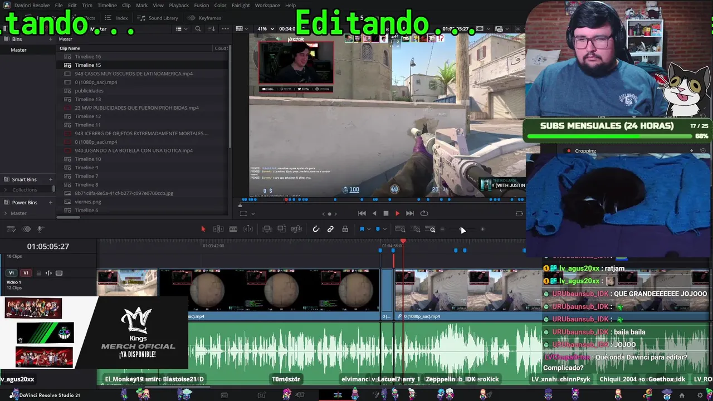Adjust the timeline zoom slider
This screenshot has width=713, height=401.
click(x=462, y=229)
